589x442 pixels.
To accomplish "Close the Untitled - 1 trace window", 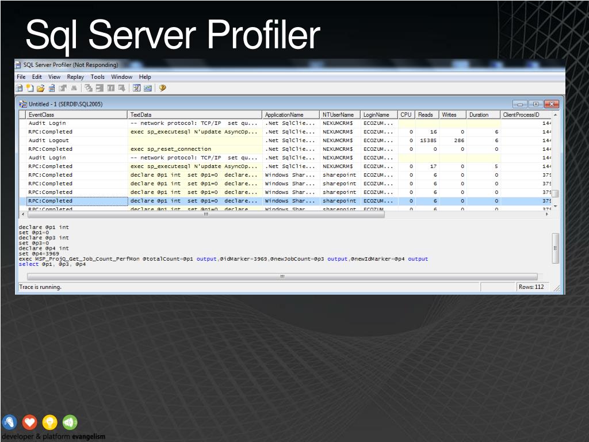I will point(552,104).
